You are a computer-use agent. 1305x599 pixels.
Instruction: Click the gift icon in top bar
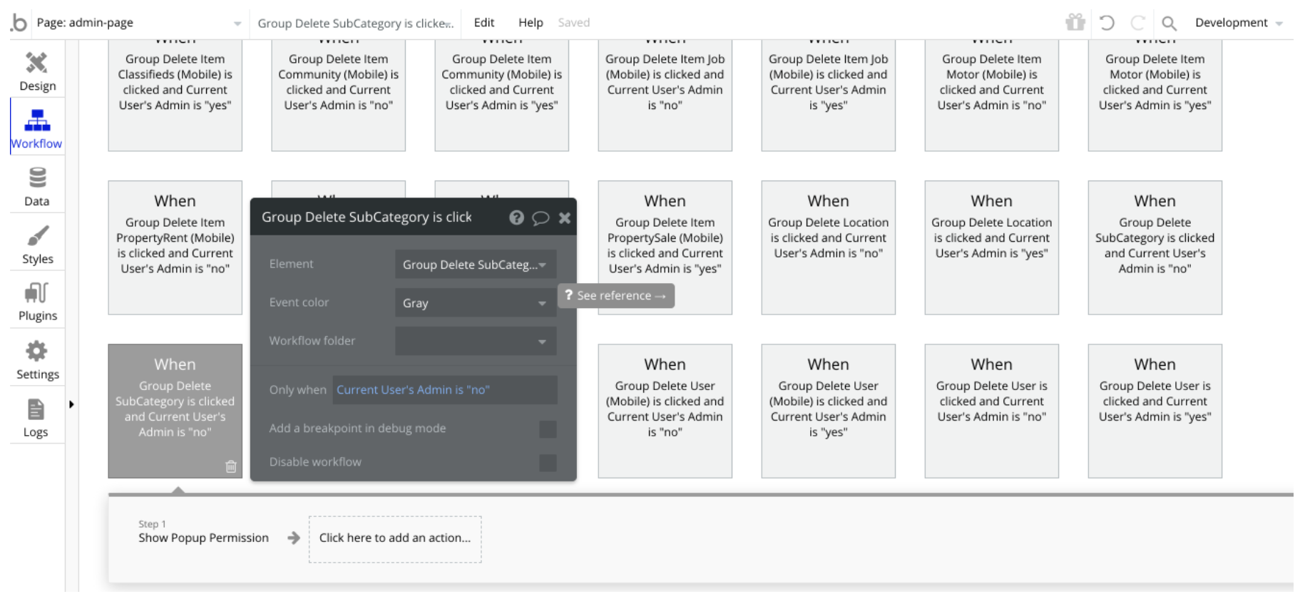click(x=1075, y=23)
